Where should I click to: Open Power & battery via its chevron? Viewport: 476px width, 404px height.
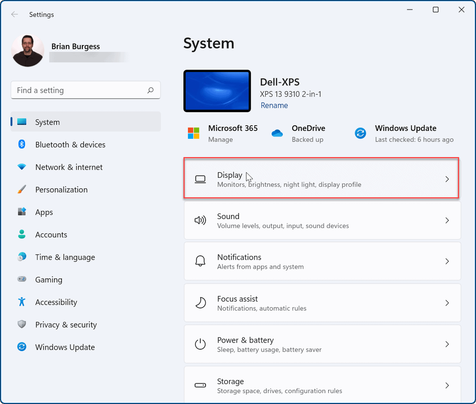pos(447,344)
